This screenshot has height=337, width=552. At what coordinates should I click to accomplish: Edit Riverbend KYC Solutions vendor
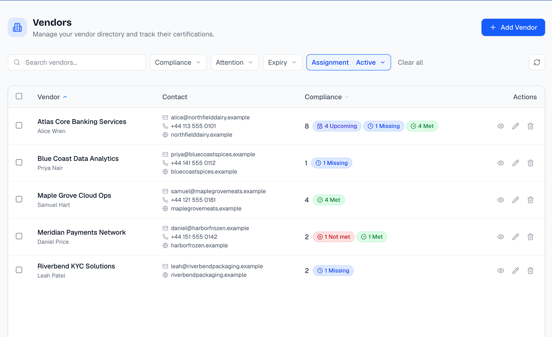(515, 270)
